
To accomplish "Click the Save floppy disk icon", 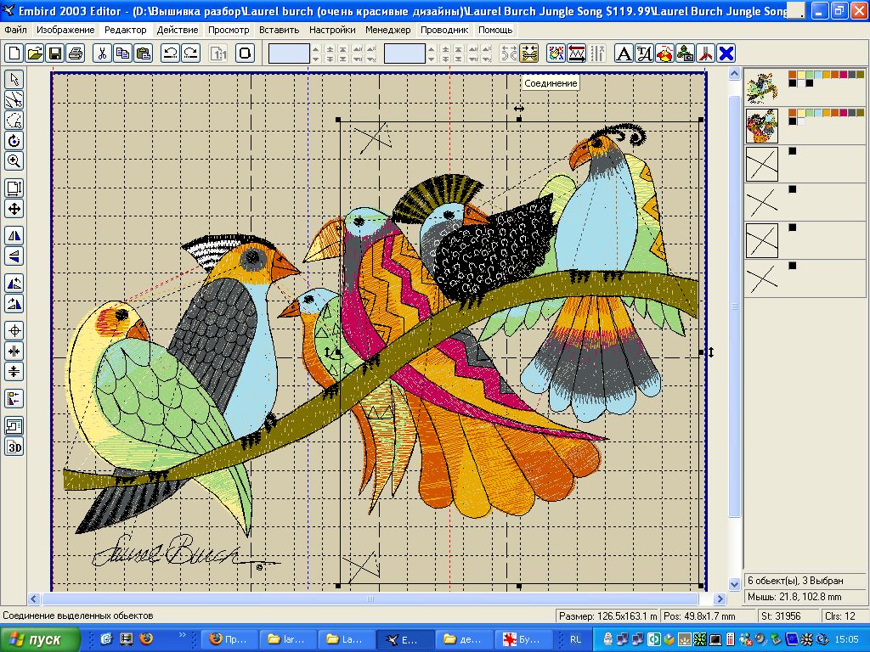I will pos(55,53).
